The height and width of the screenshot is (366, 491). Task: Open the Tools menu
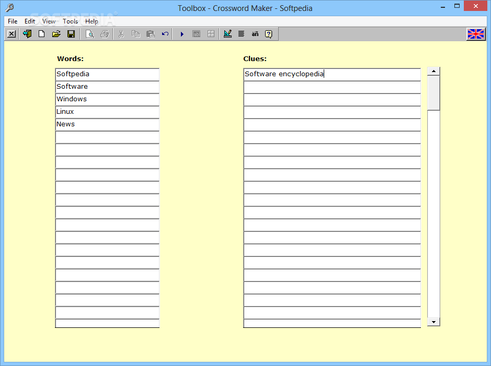[70, 21]
